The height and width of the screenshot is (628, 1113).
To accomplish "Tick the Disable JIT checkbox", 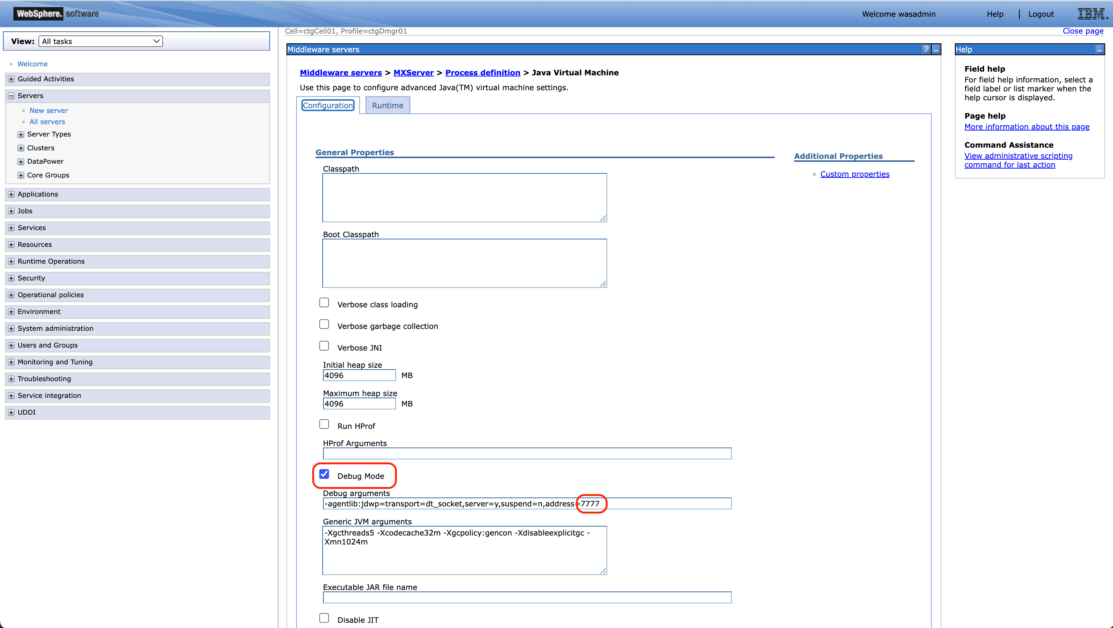I will tap(324, 618).
